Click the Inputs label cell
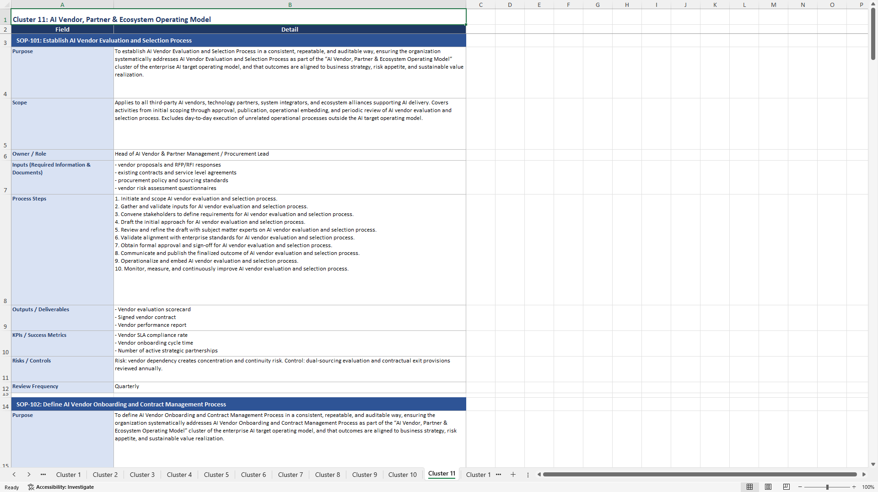Screen dimensions: 878x492 (x=62, y=177)
